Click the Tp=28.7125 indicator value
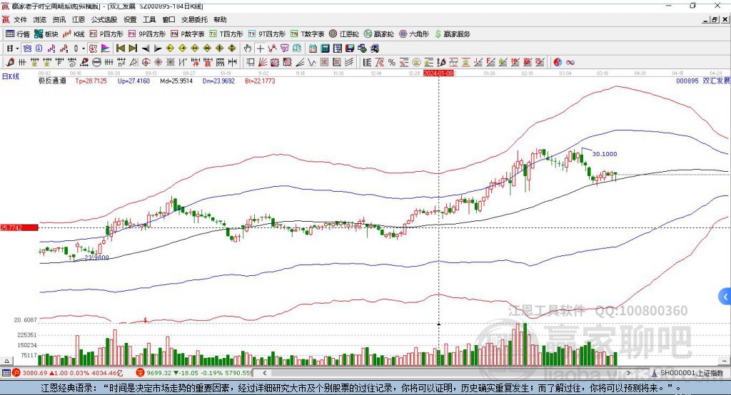This screenshot has height=395, width=731. [x=91, y=81]
